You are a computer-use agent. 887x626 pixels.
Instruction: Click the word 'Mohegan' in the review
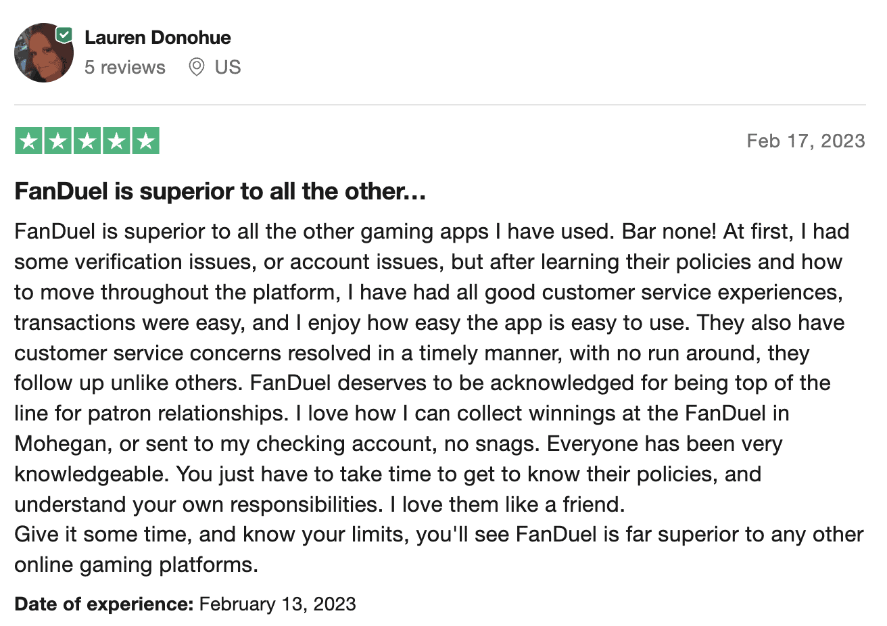coord(61,443)
